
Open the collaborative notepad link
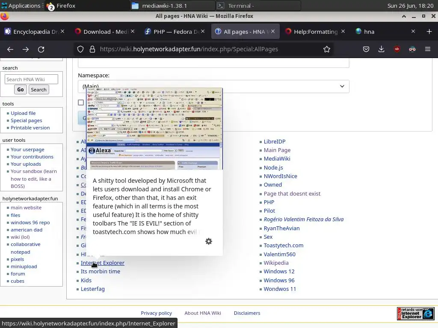[25, 248]
